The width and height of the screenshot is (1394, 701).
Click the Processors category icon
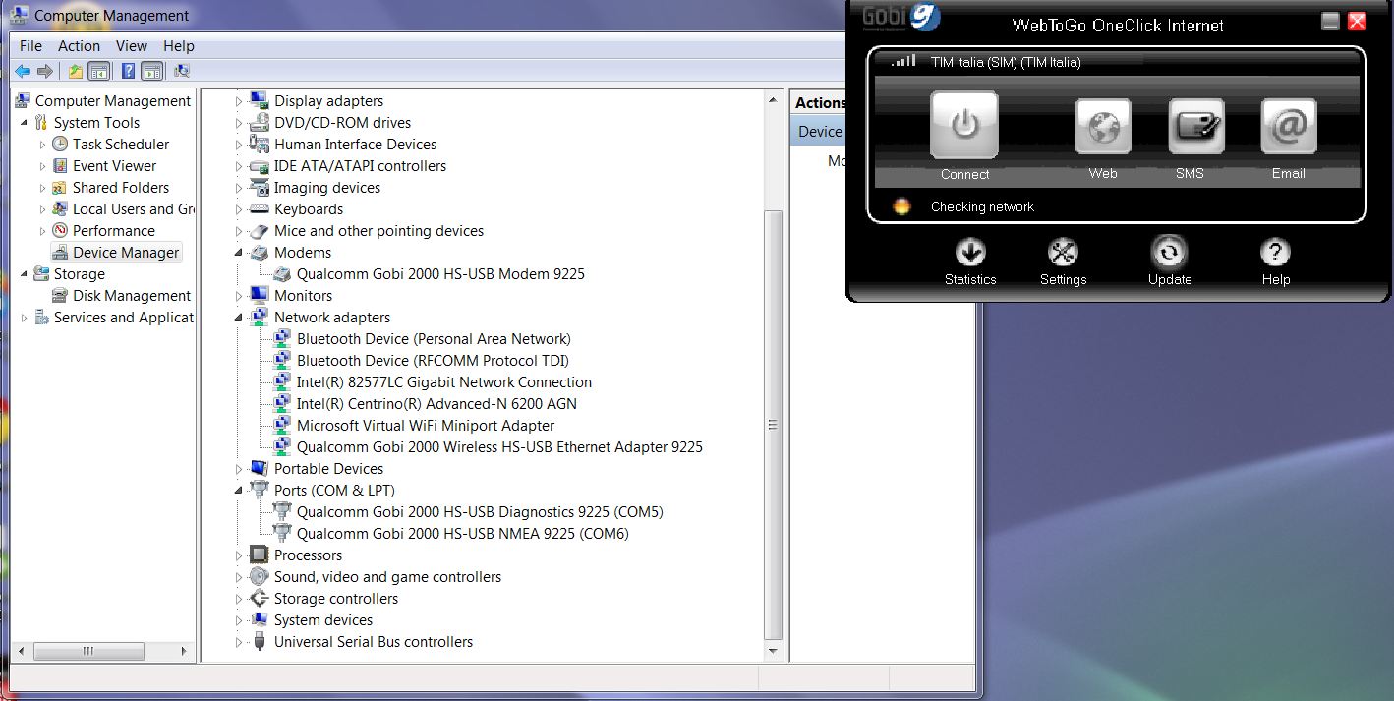(x=260, y=555)
